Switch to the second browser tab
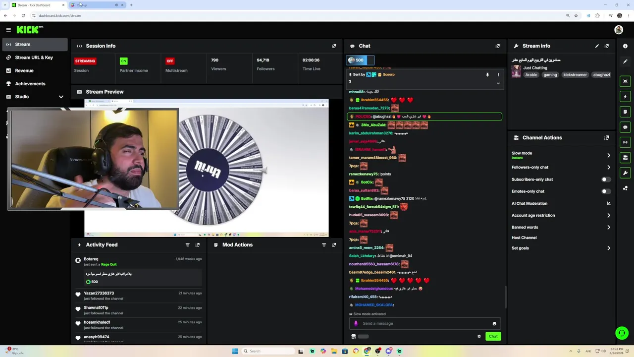This screenshot has width=634, height=357. tap(97, 5)
